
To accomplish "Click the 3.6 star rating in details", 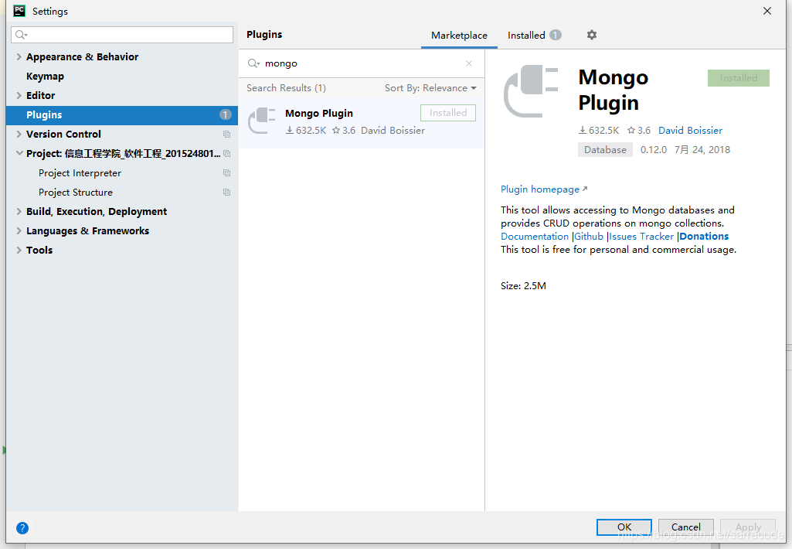I will pos(639,131).
